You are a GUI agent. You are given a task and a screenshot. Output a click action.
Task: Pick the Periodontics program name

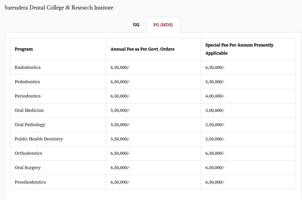[28, 96]
